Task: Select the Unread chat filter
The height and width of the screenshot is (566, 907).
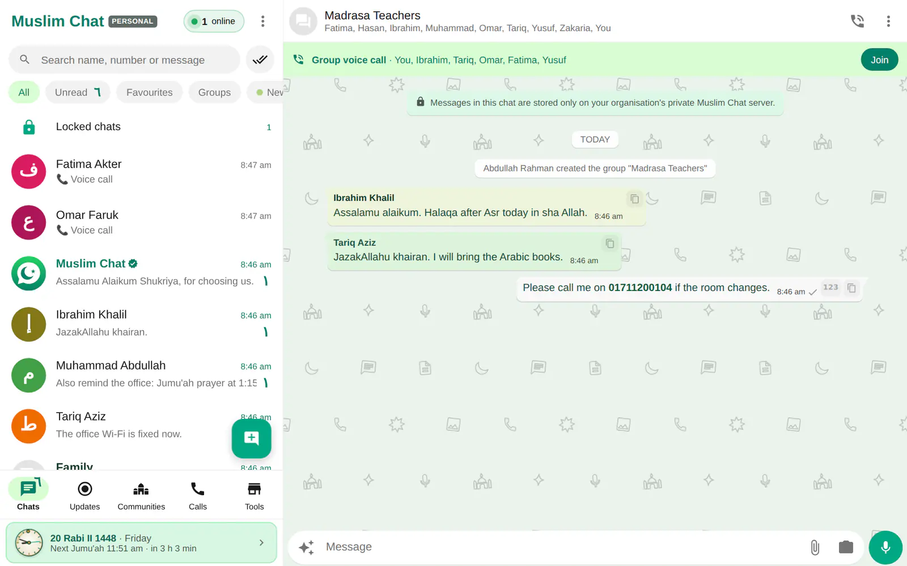Action: click(x=78, y=92)
